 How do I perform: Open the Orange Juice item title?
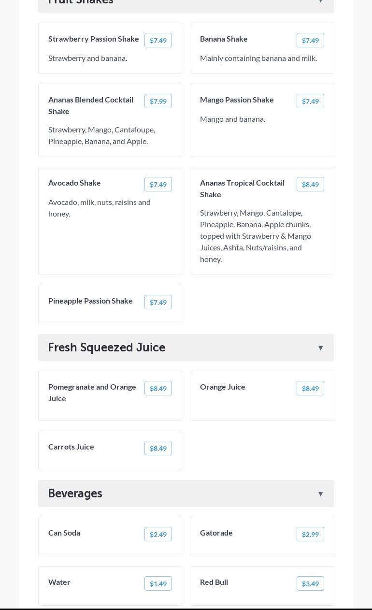tap(223, 387)
